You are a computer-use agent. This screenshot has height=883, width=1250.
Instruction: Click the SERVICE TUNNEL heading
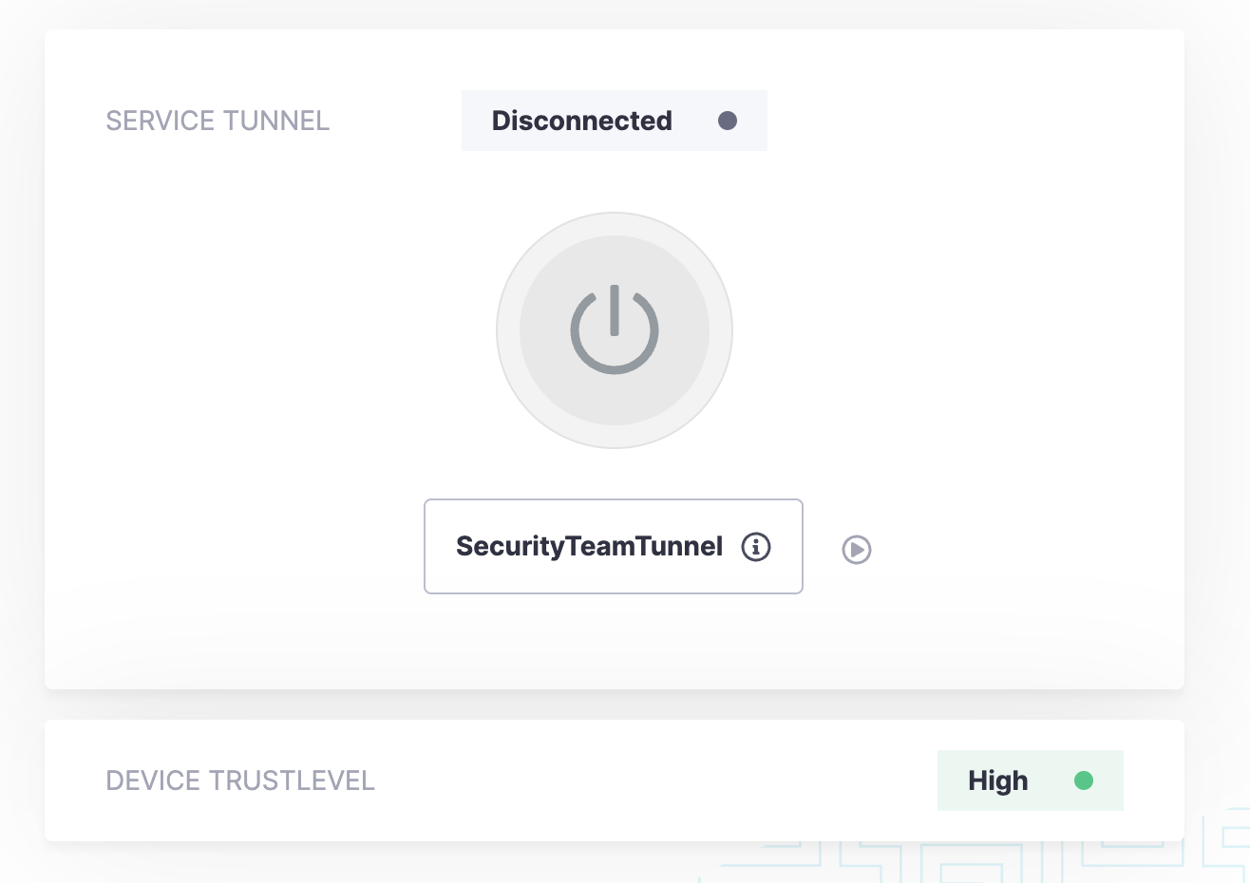click(x=218, y=121)
